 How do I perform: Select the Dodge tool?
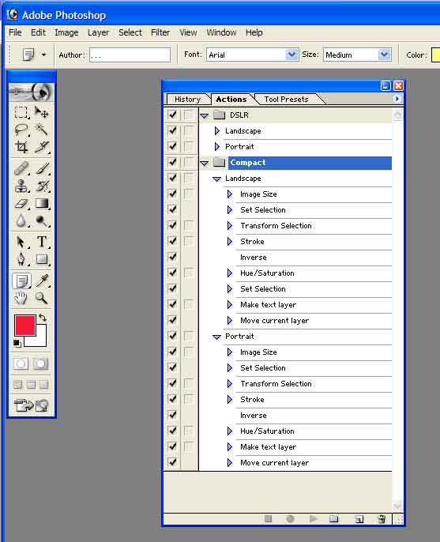[42, 220]
